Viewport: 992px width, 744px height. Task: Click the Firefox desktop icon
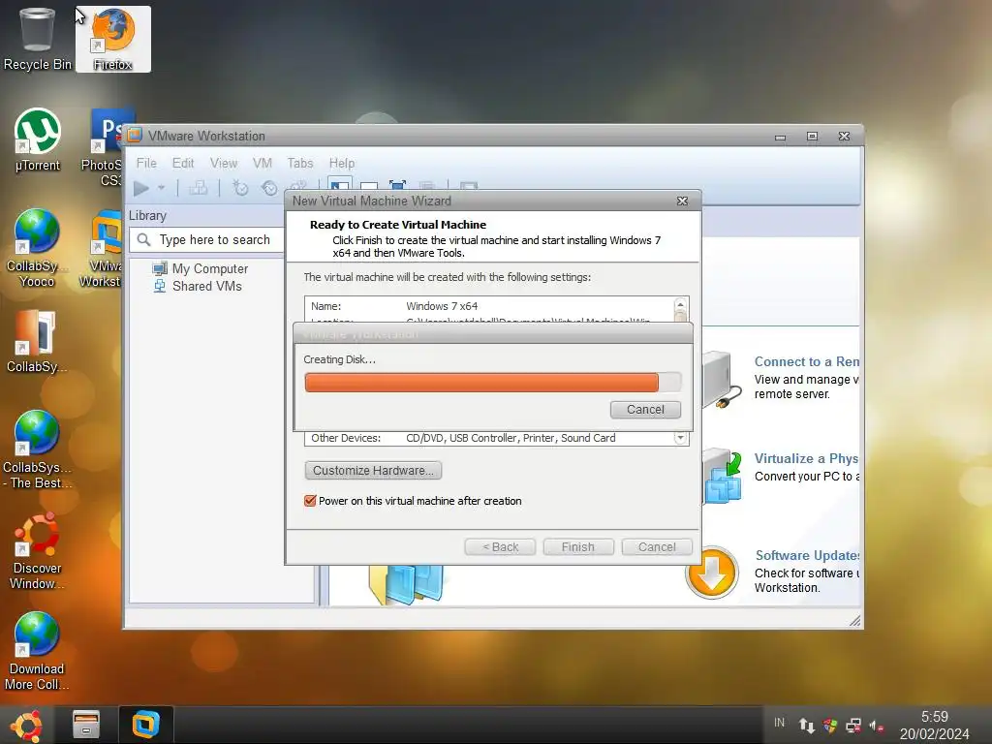[x=113, y=39]
